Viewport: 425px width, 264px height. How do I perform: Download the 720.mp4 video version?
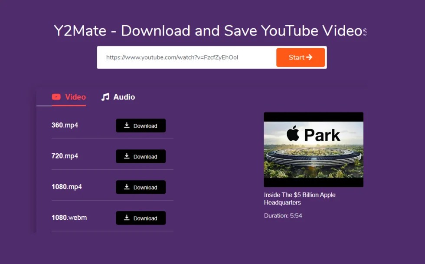(x=141, y=156)
